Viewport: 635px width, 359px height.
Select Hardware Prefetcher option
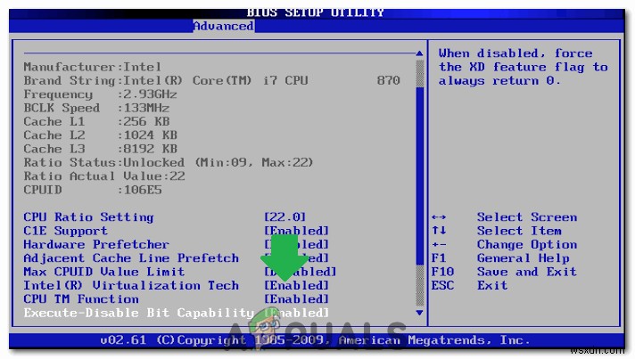[x=96, y=244]
